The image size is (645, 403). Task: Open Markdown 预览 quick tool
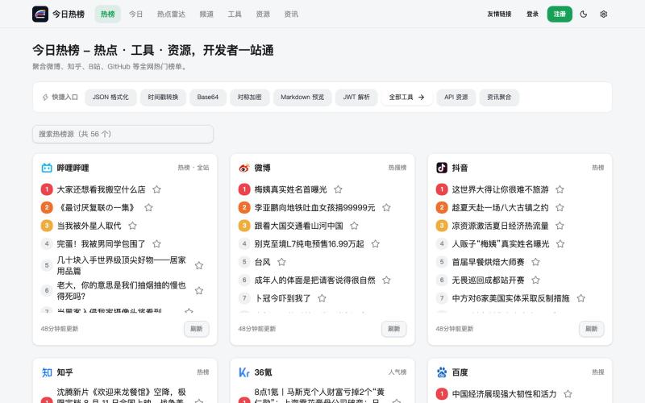(x=302, y=98)
